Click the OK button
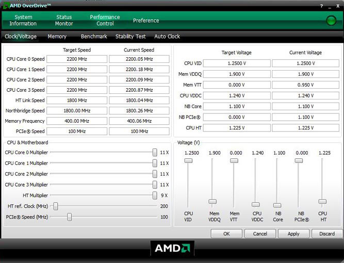The width and height of the screenshot is (344, 263). tap(226, 234)
